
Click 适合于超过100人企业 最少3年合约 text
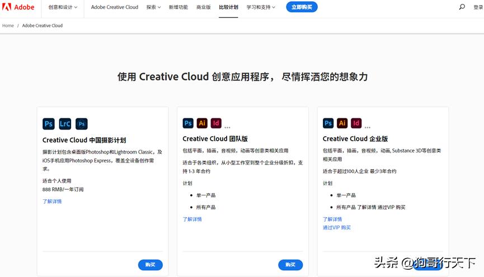pyautogui.click(x=360, y=171)
